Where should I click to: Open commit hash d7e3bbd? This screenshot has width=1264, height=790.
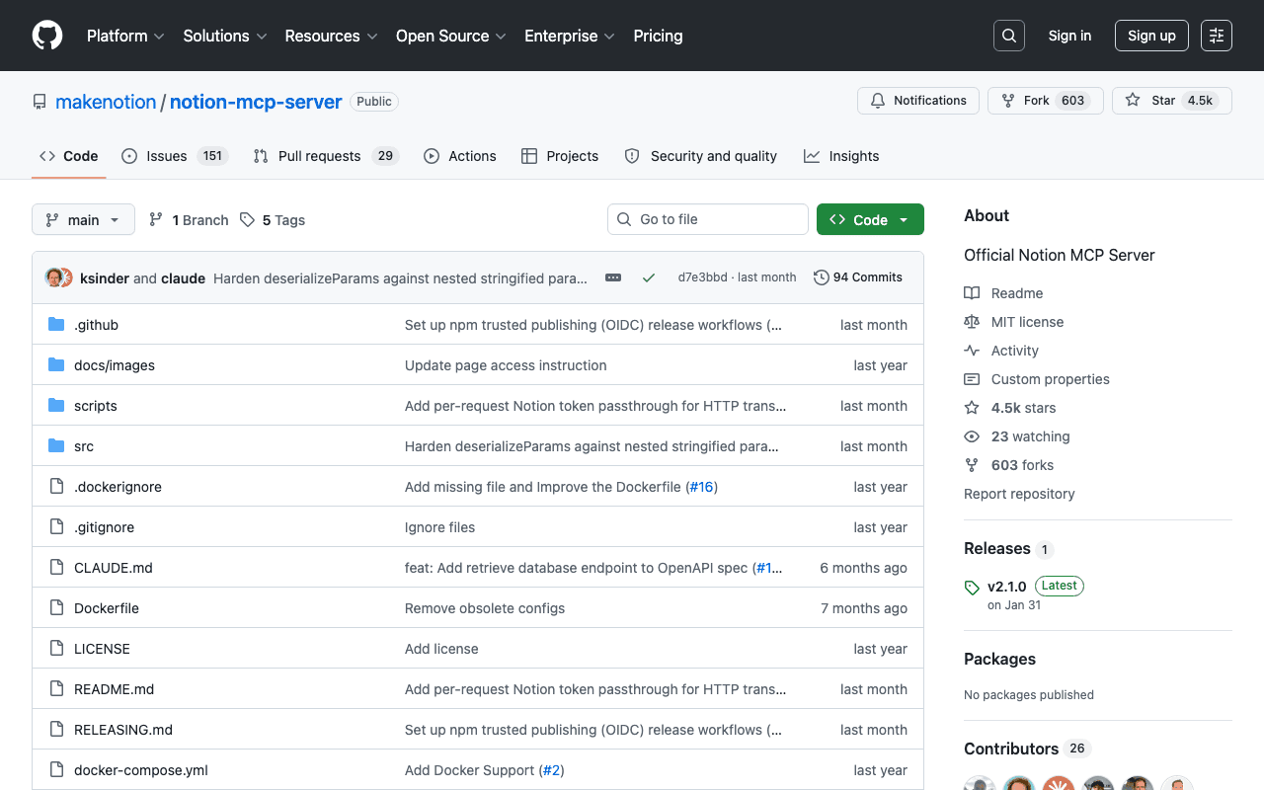pyautogui.click(x=702, y=277)
